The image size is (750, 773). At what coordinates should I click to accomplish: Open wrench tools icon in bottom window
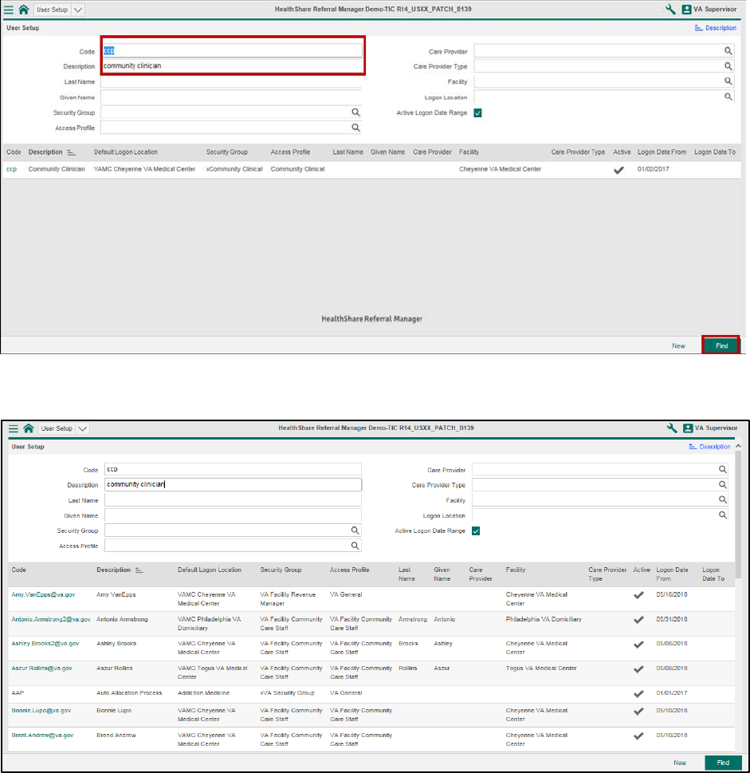tap(672, 428)
